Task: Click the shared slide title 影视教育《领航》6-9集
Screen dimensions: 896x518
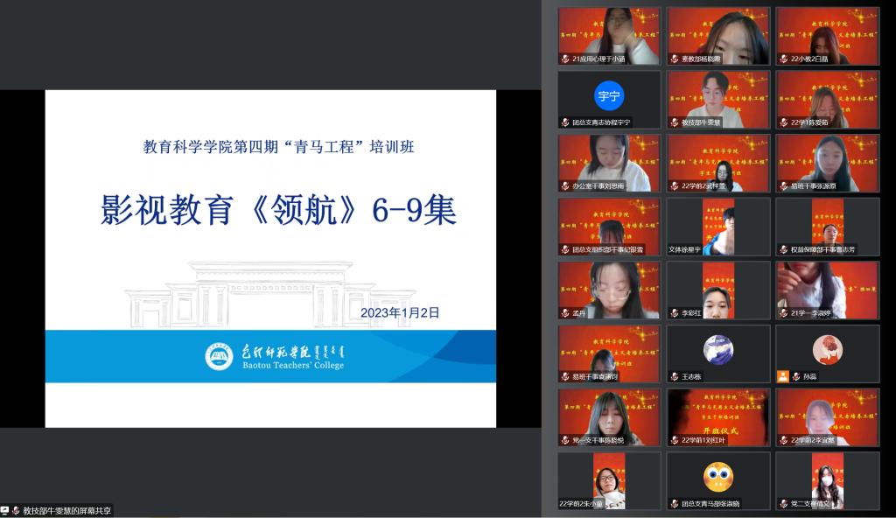Action: point(276,210)
